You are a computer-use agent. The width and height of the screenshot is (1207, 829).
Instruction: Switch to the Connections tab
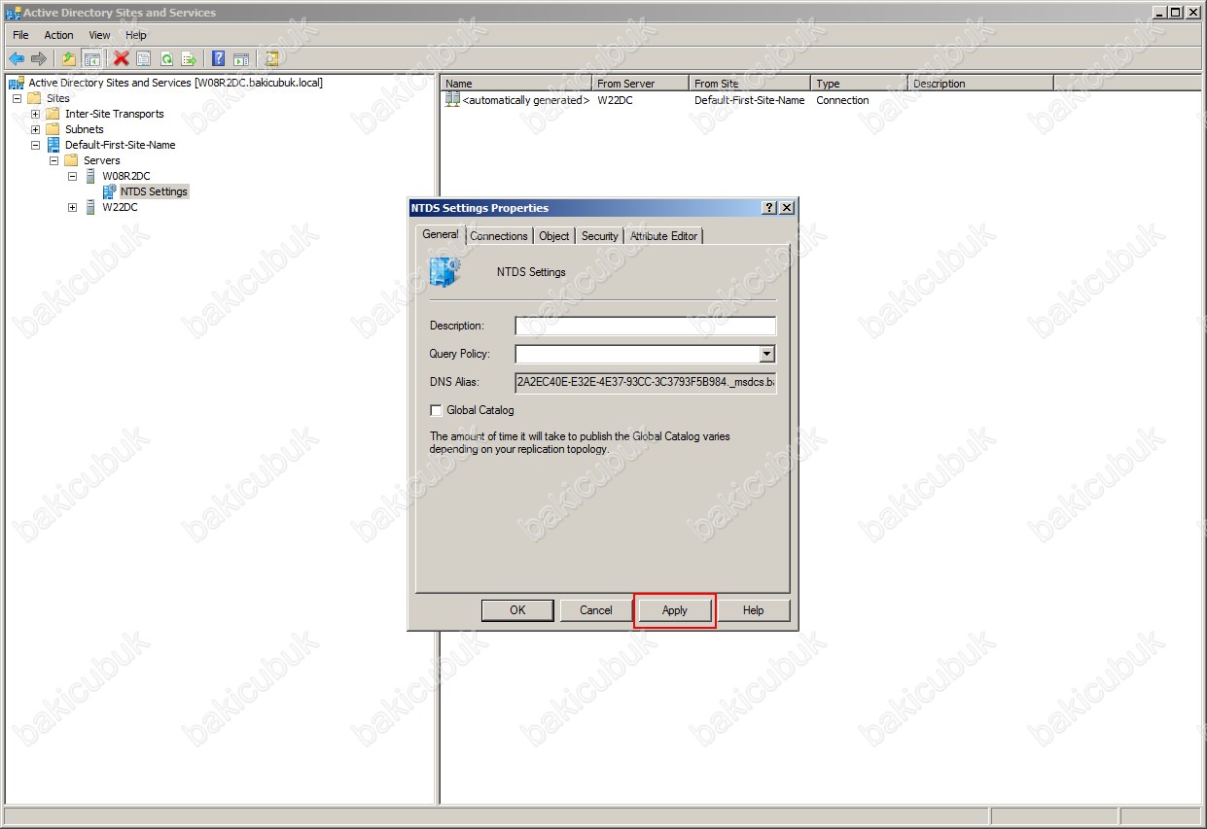499,236
